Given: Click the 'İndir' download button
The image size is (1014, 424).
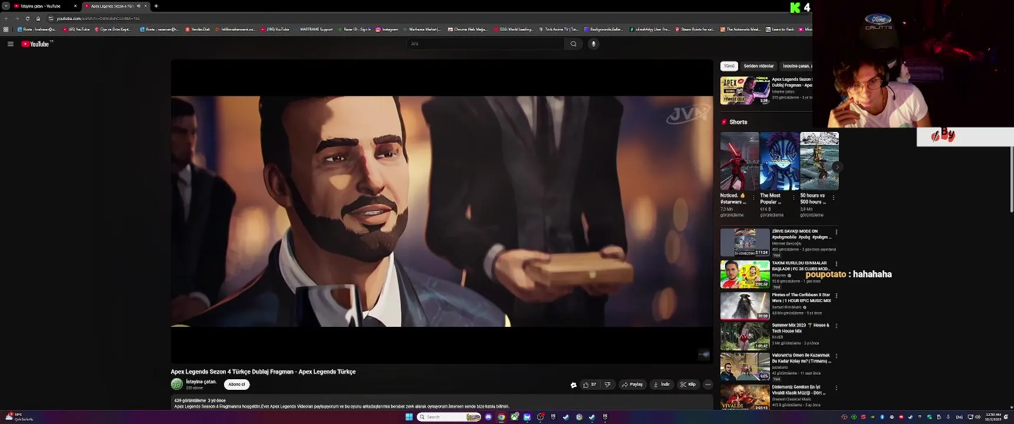Looking at the screenshot, I should click(x=661, y=385).
